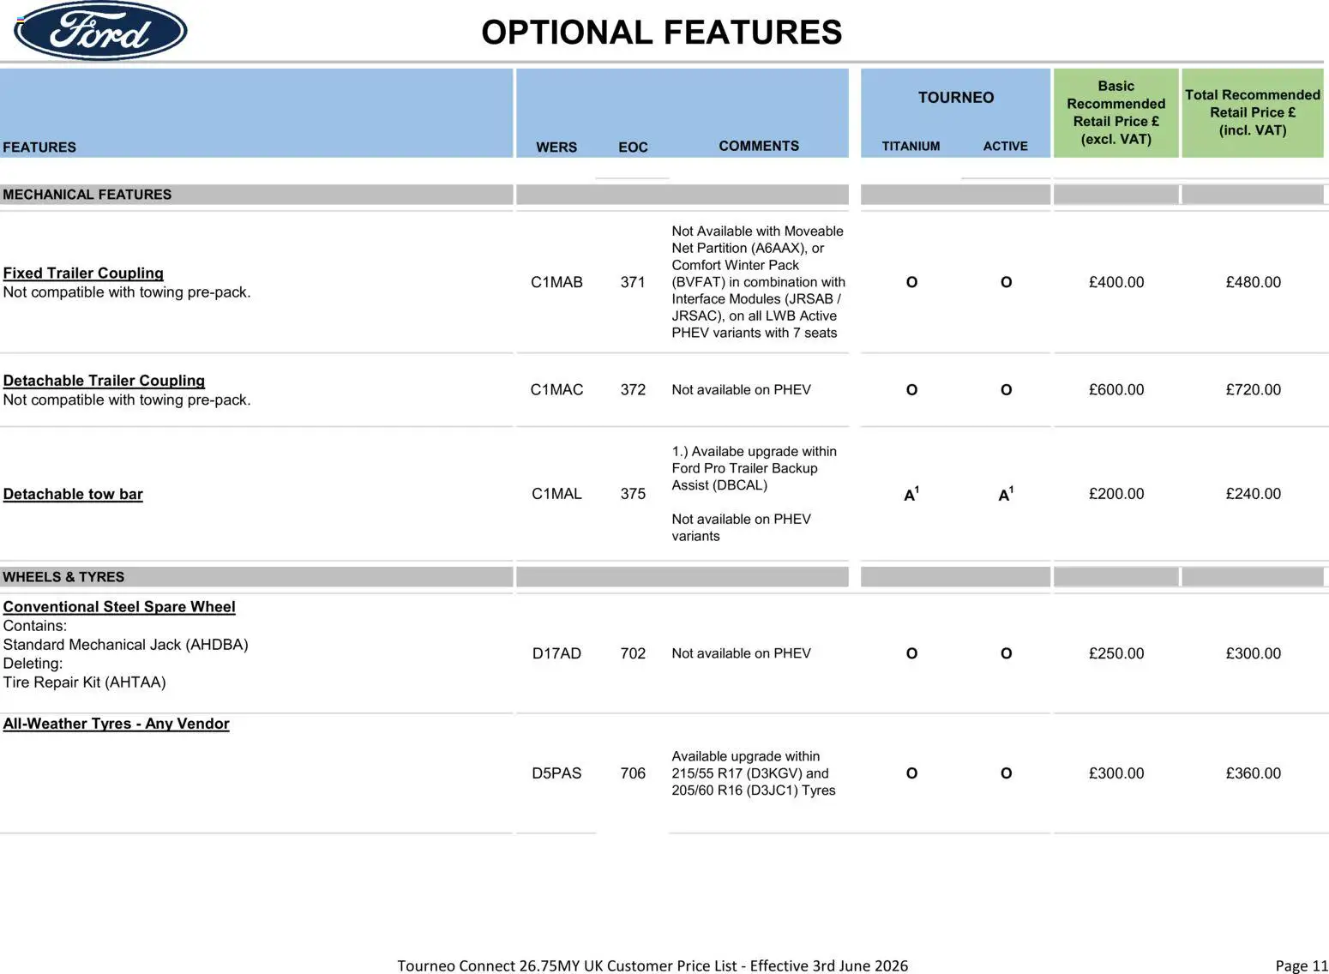Click the Active 'O' for Detachable Trailer Coupling
The height and width of the screenshot is (974, 1329).
tap(1006, 390)
